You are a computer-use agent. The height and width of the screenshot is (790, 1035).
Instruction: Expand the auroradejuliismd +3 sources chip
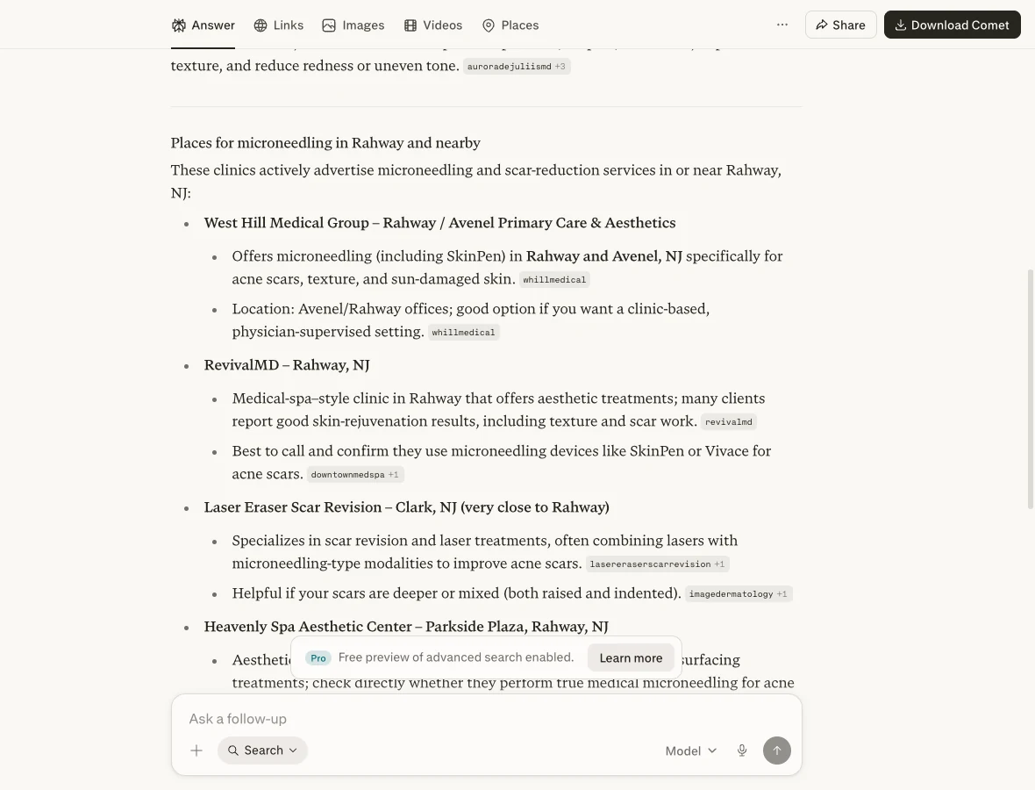[x=516, y=66]
